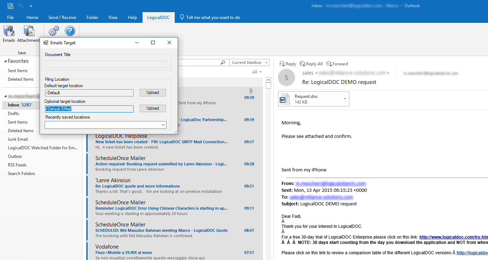Click the Emails save icon in ribbon
This screenshot has height=260, width=488.
[9, 31]
